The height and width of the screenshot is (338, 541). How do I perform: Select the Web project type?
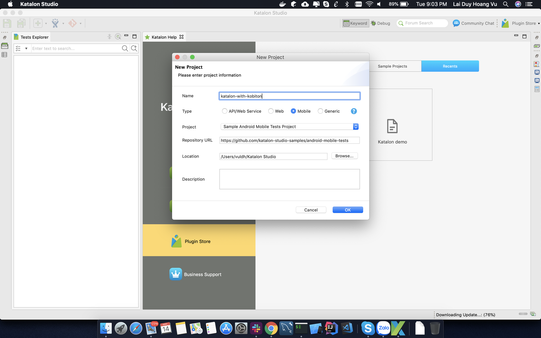click(276, 111)
